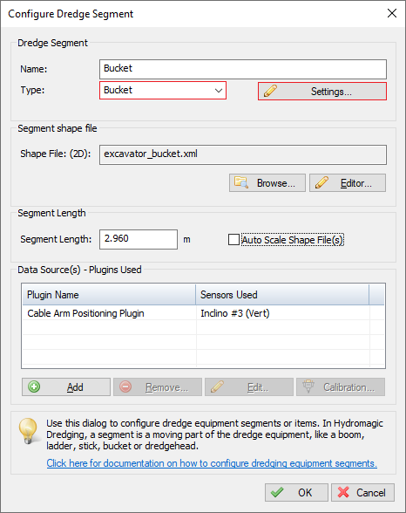Screen dimensions: 406x513
Task: Click the Name text field
Action: (243, 69)
